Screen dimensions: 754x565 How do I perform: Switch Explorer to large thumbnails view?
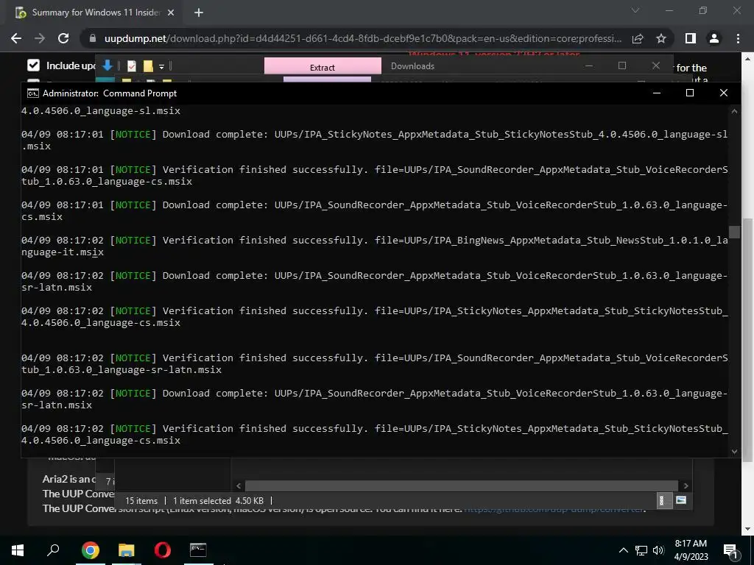click(681, 500)
